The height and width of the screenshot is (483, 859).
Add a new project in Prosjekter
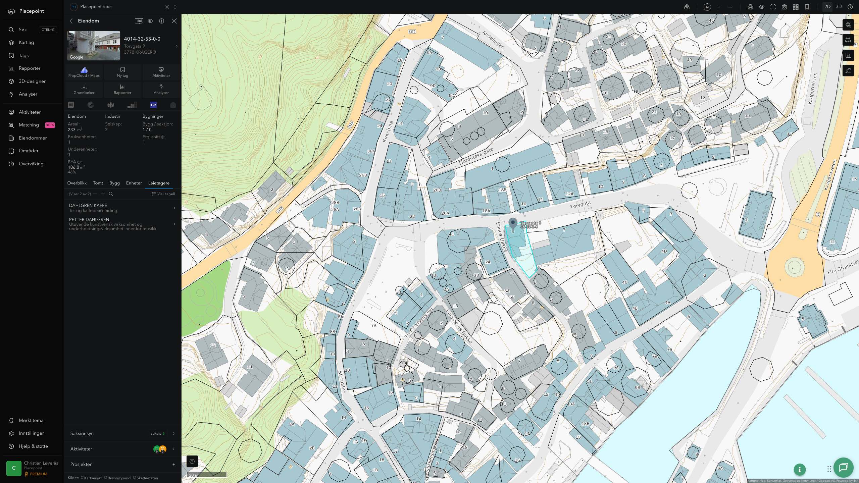coord(173,464)
